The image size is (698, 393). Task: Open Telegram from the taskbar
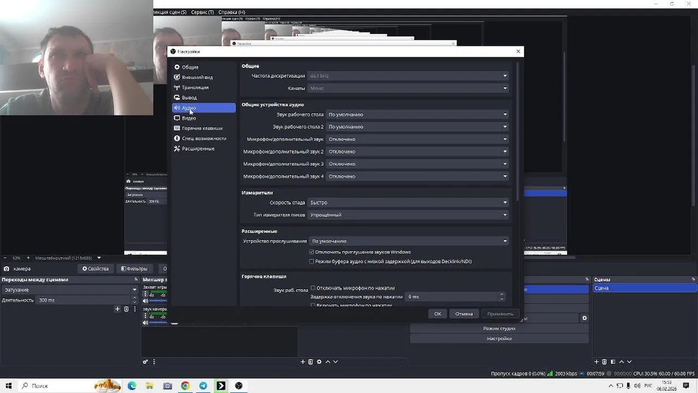[203, 386]
